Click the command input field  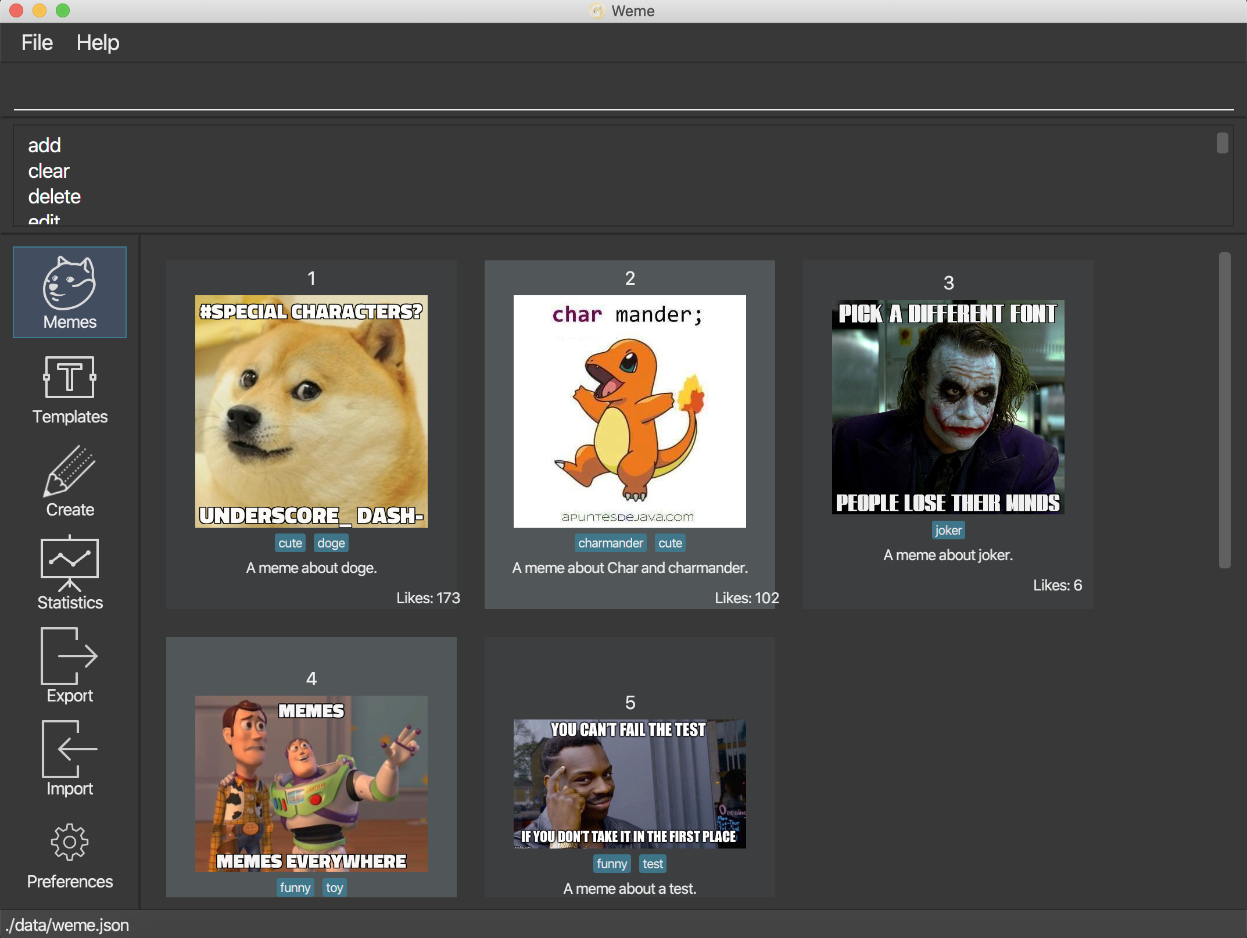(x=623, y=90)
